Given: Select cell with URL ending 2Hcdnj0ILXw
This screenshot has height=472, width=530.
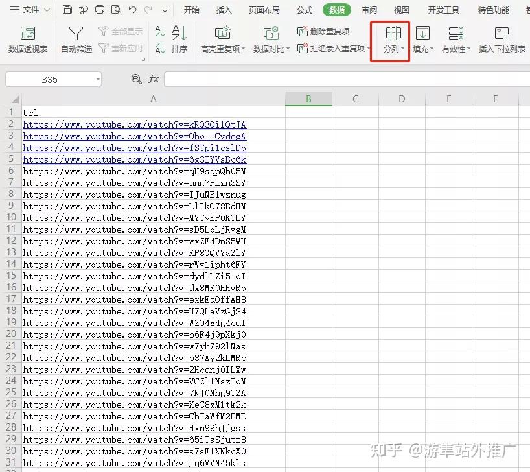Looking at the screenshot, I should [x=153, y=370].
